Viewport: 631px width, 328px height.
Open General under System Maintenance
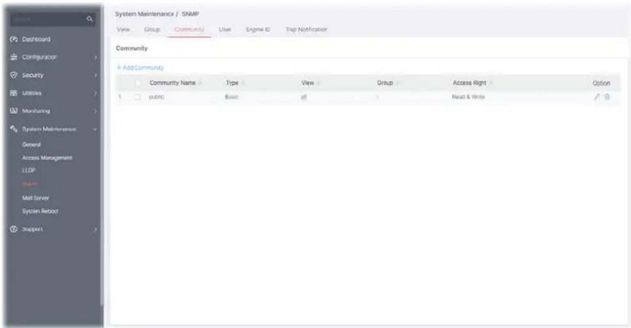pos(31,144)
